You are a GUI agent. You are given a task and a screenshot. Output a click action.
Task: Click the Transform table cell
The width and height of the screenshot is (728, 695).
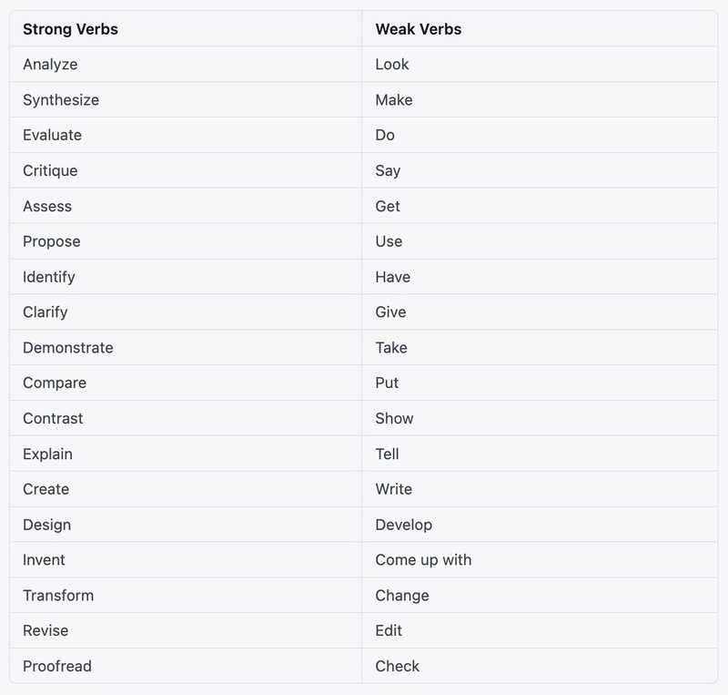[x=58, y=596]
